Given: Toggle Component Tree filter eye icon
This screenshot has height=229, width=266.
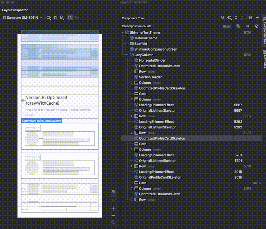Looking at the screenshot, I should coord(229,17).
